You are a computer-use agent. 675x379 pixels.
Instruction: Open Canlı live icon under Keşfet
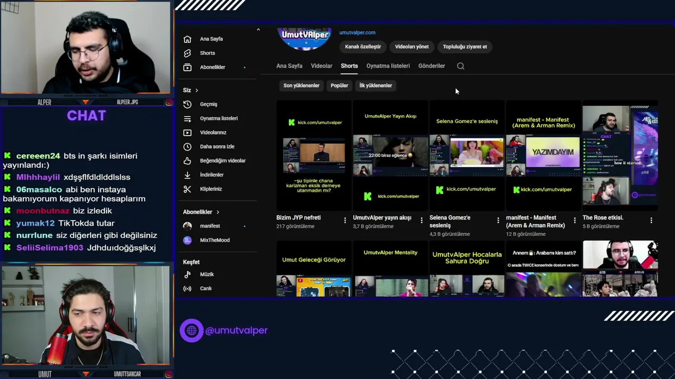(187, 288)
